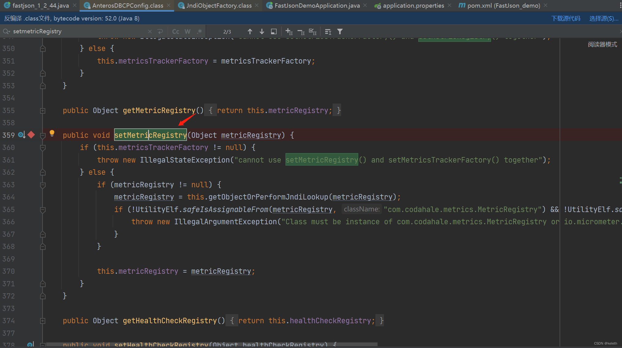The height and width of the screenshot is (348, 622).
Task: Click the add-occurrence-to-selection icon
Action: click(x=289, y=31)
